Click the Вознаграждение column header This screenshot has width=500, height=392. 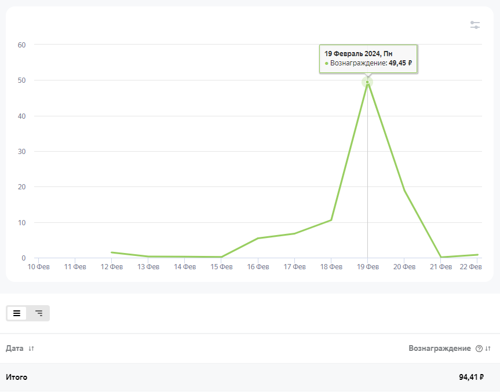click(x=439, y=349)
